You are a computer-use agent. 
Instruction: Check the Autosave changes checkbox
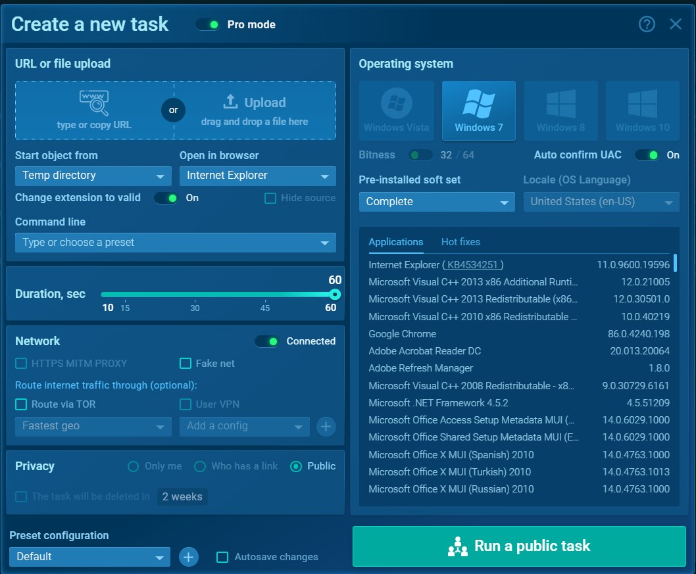point(222,557)
